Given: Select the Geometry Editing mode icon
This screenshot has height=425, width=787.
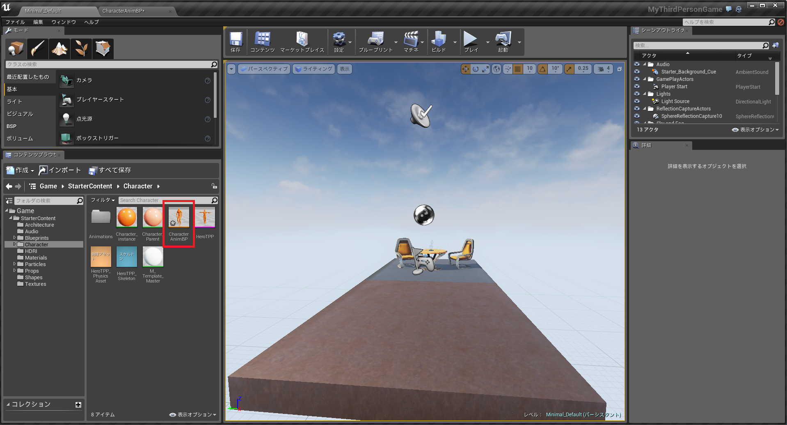Looking at the screenshot, I should click(x=103, y=48).
